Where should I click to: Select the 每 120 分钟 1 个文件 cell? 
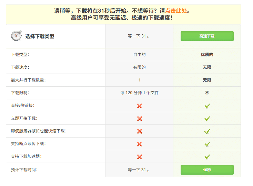point(139,93)
